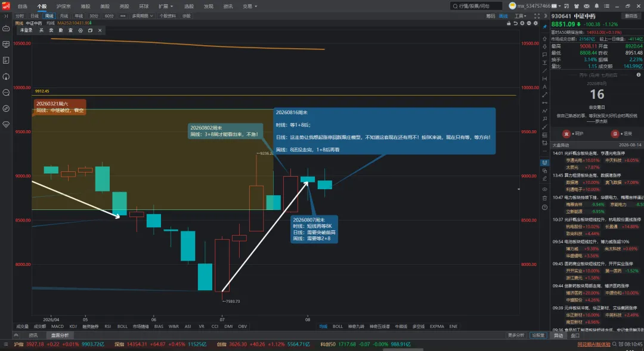Viewport: 644px width, 351px height.
Task: Click the red 宜 almanac badge
Action: tap(566, 133)
